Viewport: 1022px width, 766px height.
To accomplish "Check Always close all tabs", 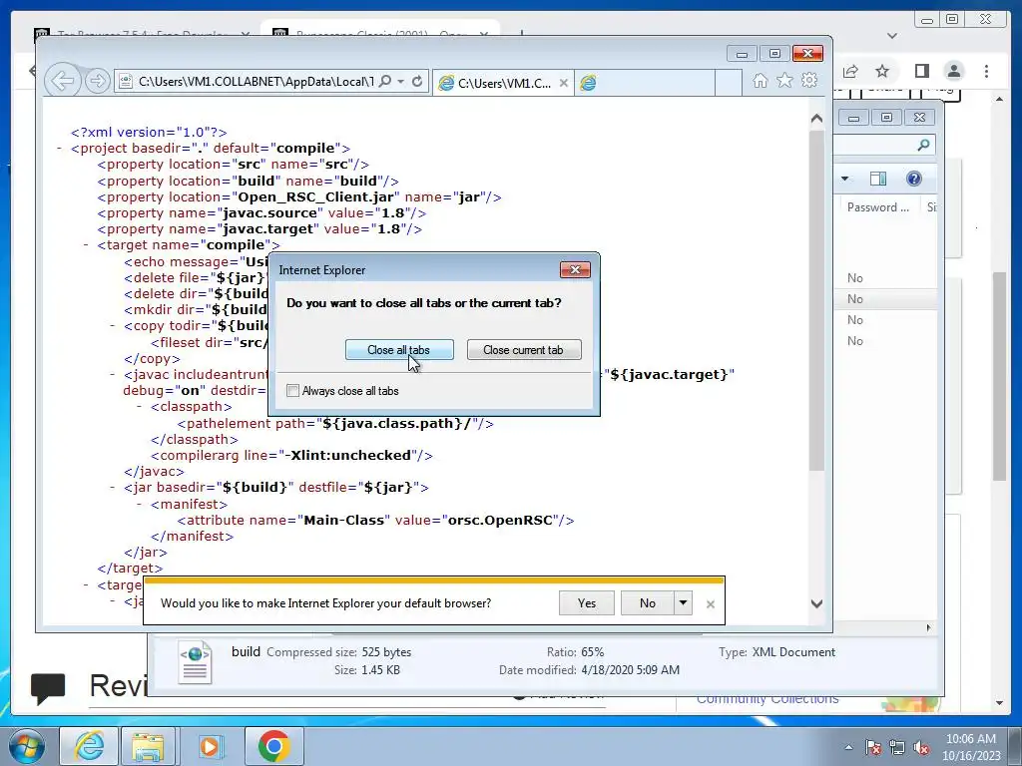I will pyautogui.click(x=293, y=391).
